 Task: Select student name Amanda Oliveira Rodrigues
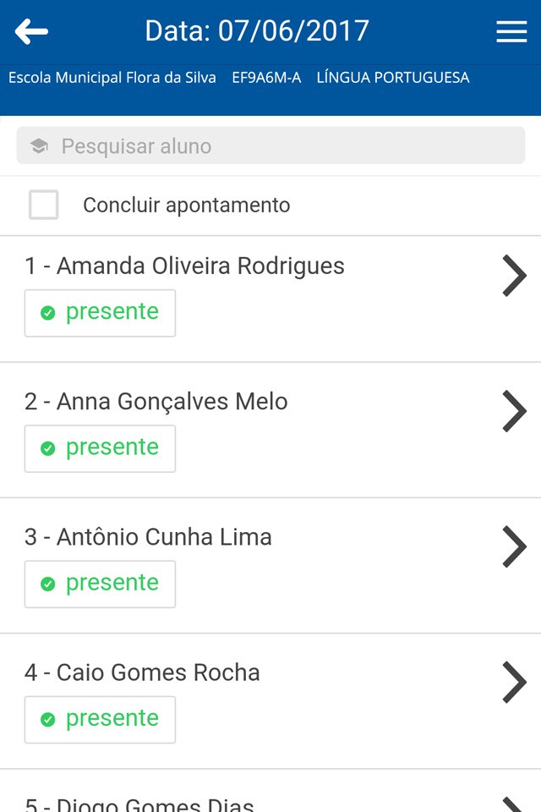pos(184,266)
